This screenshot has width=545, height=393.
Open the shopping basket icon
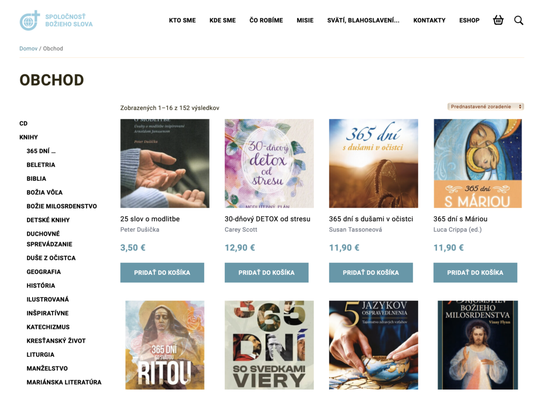(x=498, y=20)
